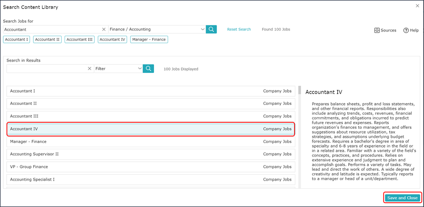Screen dimensions: 424x207
Task: Select the Accountant III tag chip
Action: tap(80, 40)
